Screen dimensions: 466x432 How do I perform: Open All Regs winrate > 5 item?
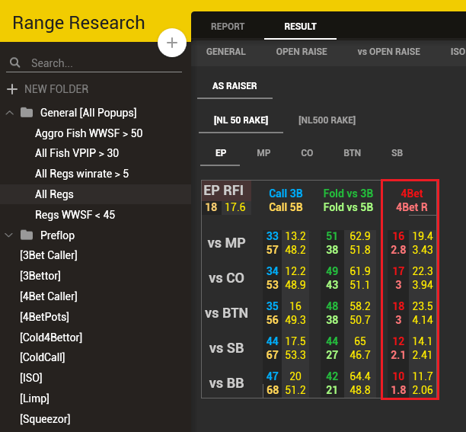coord(81,174)
